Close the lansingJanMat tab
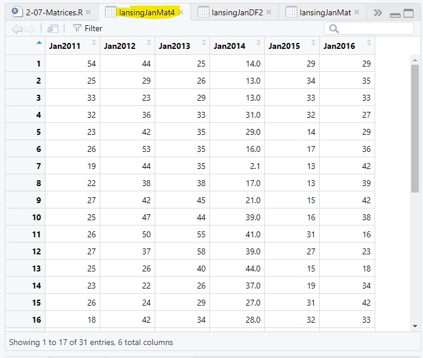The width and height of the screenshot is (423, 358). click(x=357, y=12)
